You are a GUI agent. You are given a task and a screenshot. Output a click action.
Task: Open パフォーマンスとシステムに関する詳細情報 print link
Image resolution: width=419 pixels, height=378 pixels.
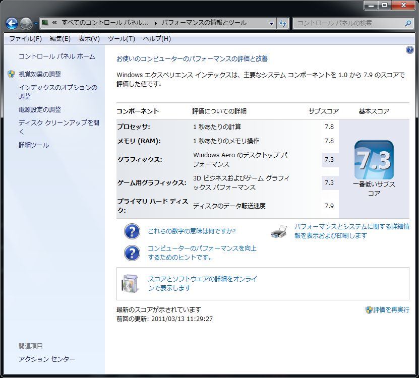(x=351, y=231)
